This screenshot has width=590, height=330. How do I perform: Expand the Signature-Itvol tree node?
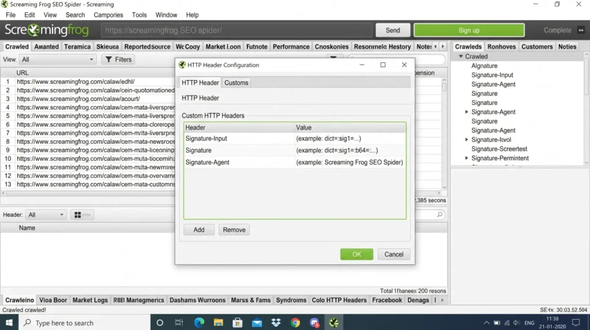pos(467,140)
